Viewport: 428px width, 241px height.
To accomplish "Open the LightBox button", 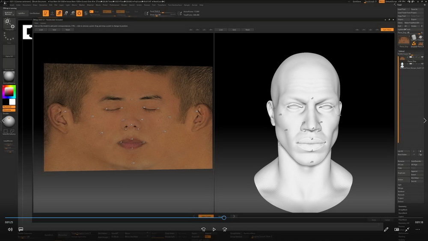I will (x=21, y=13).
